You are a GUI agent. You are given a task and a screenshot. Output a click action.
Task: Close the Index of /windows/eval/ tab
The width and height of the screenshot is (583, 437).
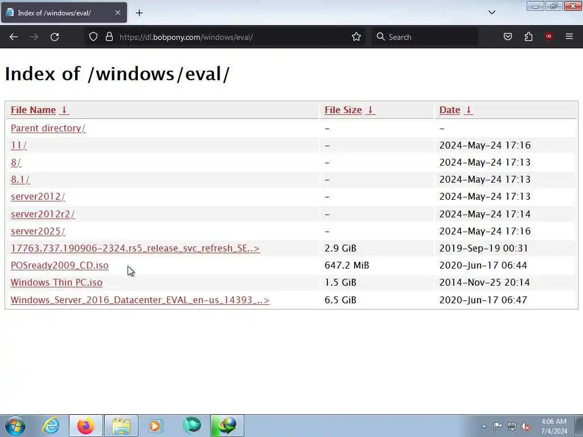(118, 13)
